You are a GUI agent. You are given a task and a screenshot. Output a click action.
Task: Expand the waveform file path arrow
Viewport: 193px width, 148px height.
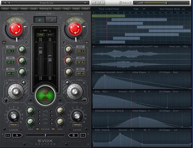coord(94,46)
